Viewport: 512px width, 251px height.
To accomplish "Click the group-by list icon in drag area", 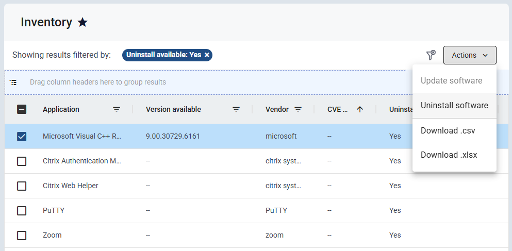I will pyautogui.click(x=13, y=82).
